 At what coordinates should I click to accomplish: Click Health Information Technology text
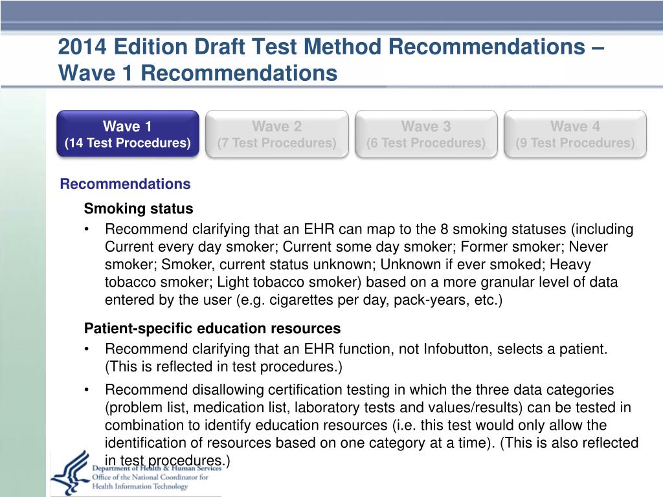140,486
